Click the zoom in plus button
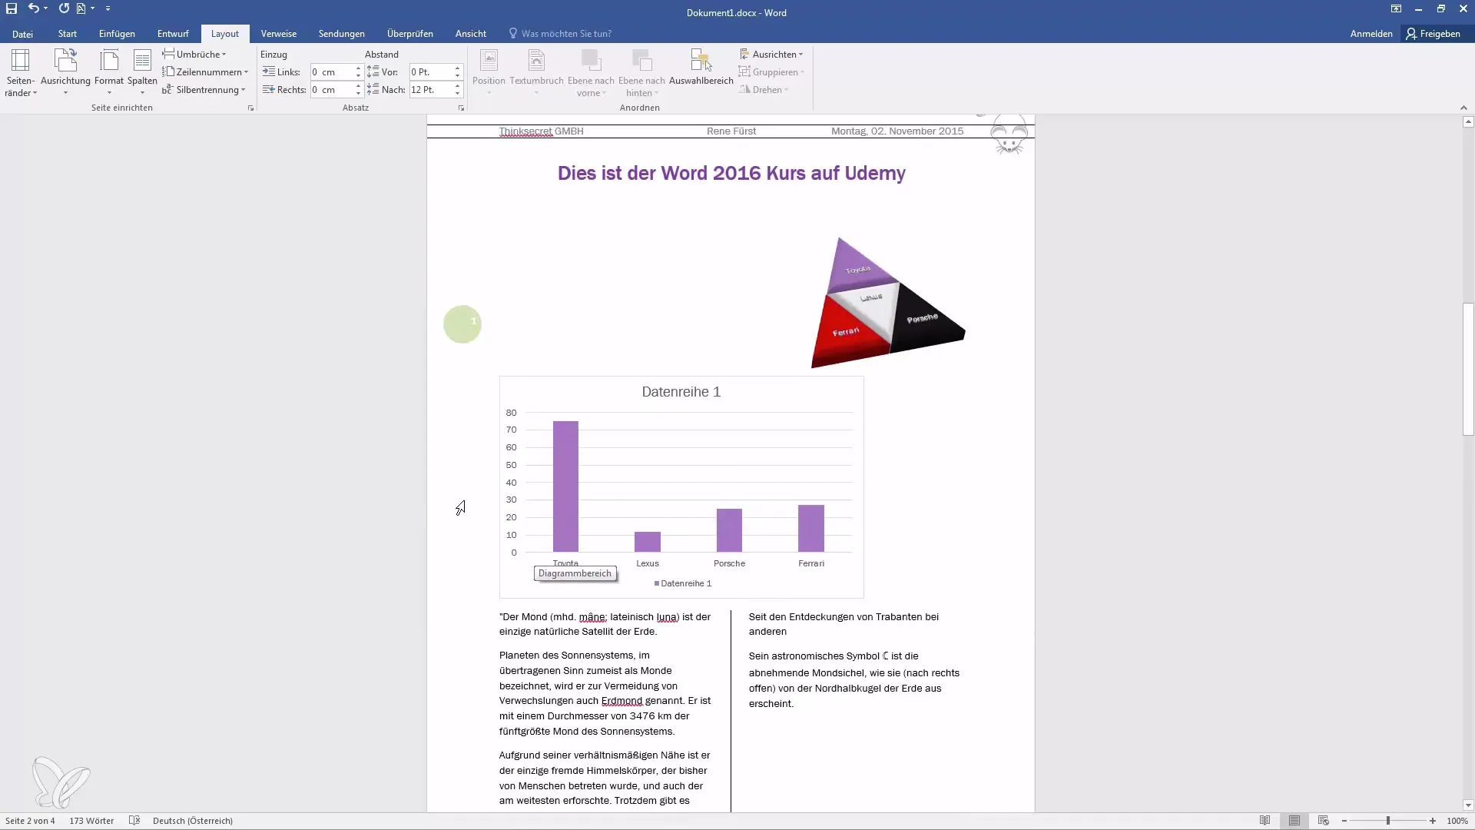 (1433, 821)
